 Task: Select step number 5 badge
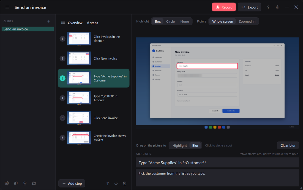tap(62, 118)
